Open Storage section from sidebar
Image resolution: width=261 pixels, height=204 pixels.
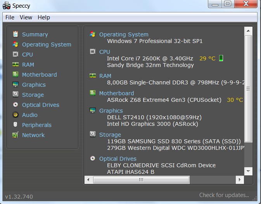click(33, 95)
